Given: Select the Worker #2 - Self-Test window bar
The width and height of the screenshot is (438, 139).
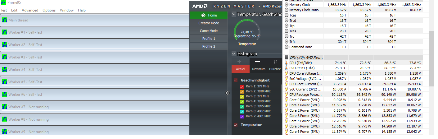Looking at the screenshot, I should [x=95, y=45].
